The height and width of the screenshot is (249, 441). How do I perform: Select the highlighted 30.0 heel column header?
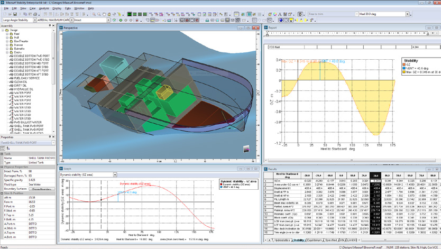click(x=375, y=176)
